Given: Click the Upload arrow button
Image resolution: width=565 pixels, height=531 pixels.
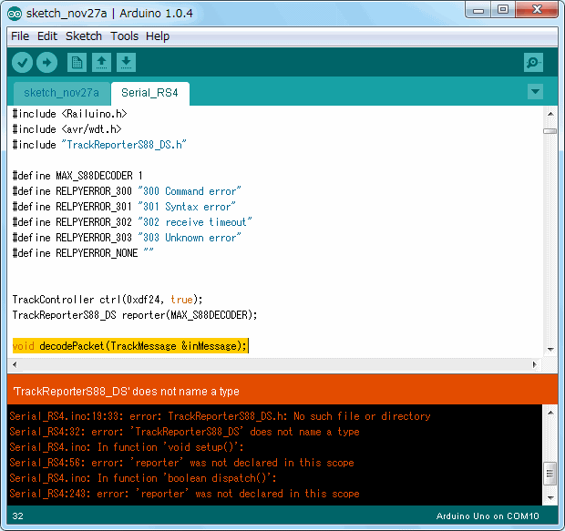Looking at the screenshot, I should 46,63.
